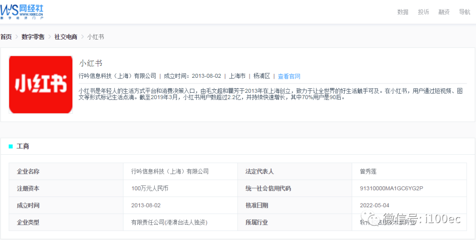
Task: Click the 注册资本 label cell
Action: [66, 188]
